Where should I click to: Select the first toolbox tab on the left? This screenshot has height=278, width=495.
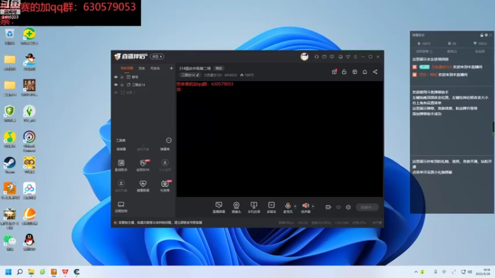(x=121, y=149)
